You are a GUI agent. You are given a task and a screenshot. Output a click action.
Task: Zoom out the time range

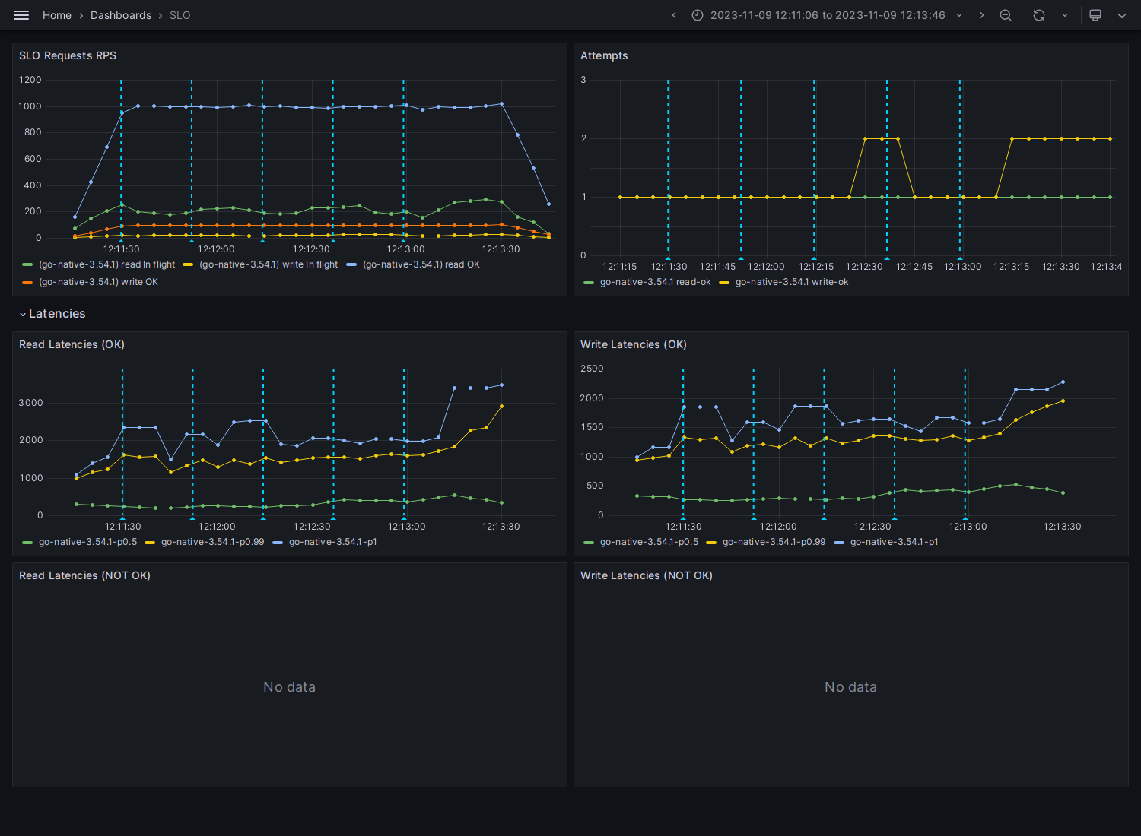1006,15
